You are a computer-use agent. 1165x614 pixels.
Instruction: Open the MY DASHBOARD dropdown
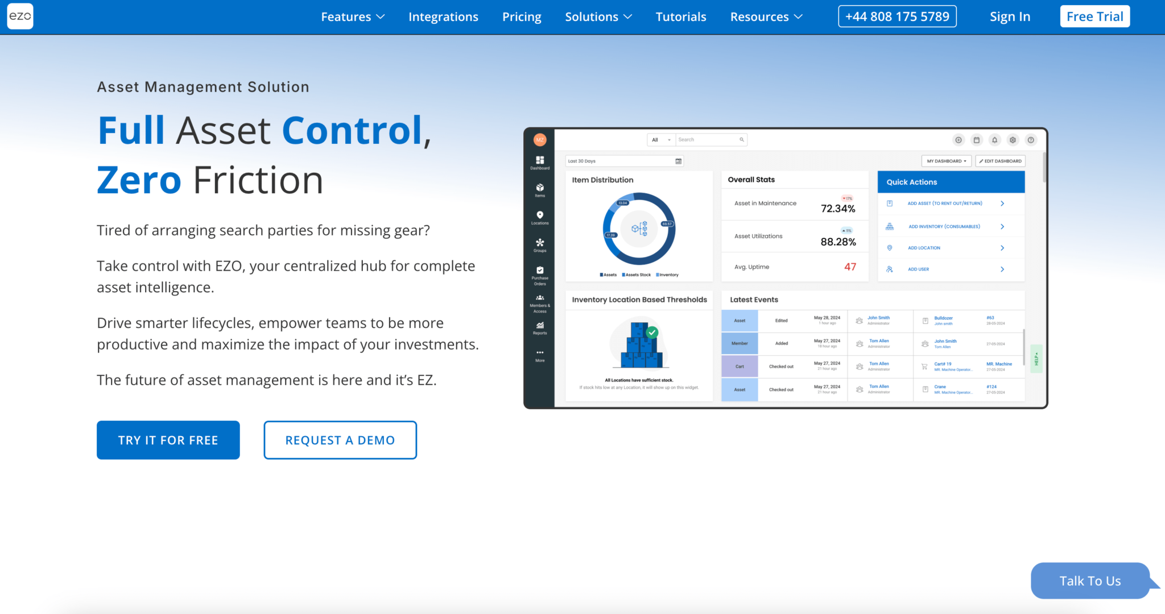point(947,161)
